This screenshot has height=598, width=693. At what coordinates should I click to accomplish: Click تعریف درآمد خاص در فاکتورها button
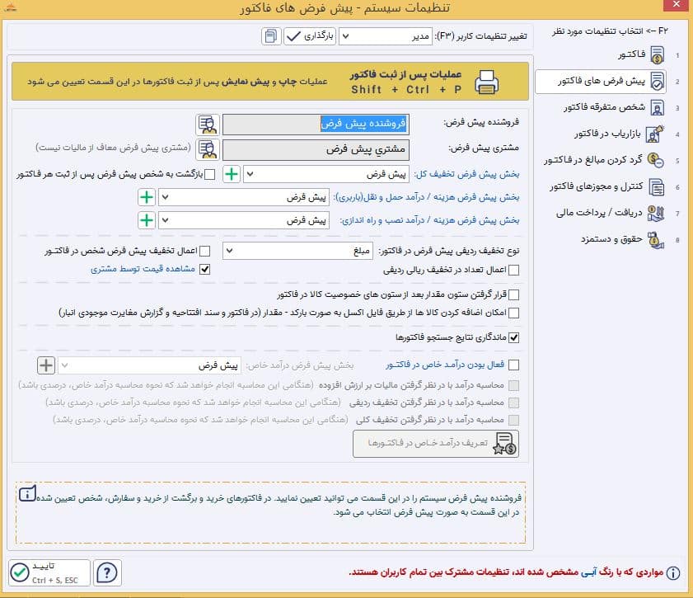coord(436,444)
